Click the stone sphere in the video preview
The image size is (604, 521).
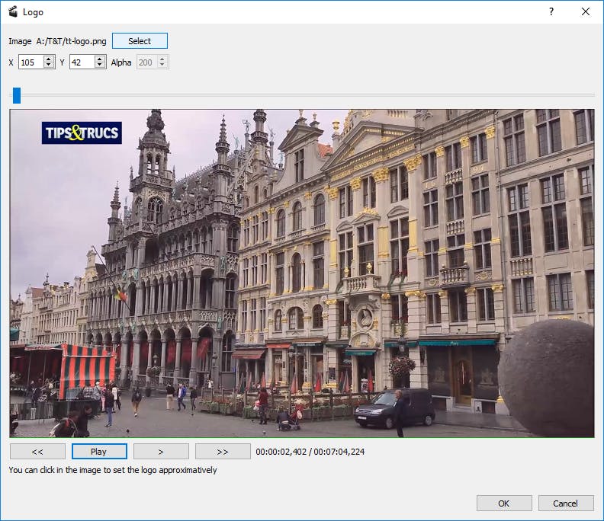pos(546,376)
